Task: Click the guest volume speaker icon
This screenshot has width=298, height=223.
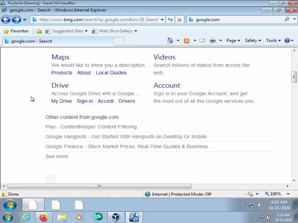Action: 260,205
